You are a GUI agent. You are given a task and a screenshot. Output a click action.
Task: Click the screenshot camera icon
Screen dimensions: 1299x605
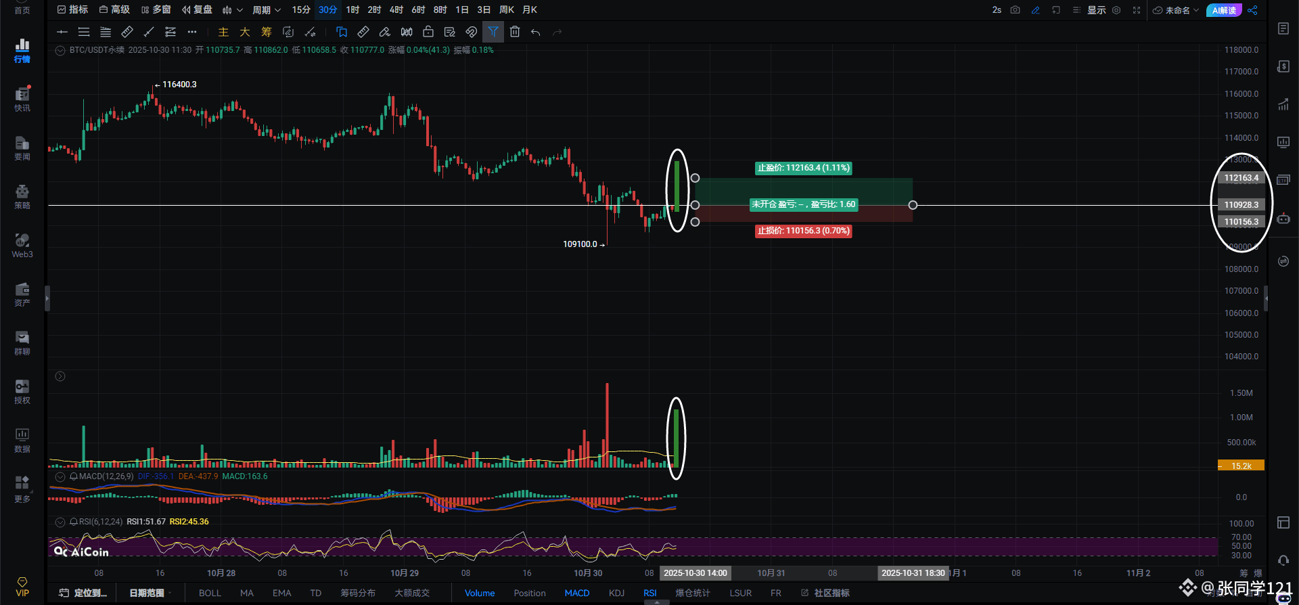(1015, 10)
